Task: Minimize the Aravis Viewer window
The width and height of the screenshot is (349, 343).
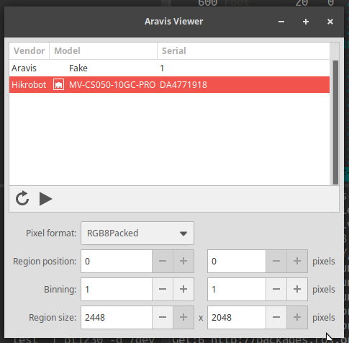Action: pyautogui.click(x=281, y=22)
